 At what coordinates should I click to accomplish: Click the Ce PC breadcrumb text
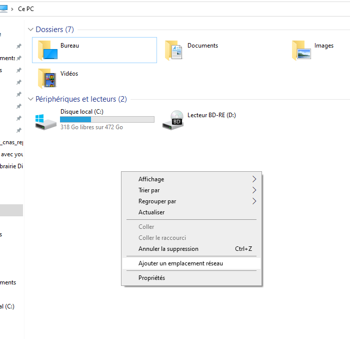click(x=26, y=9)
